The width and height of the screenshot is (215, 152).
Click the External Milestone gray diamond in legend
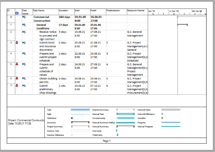[x=162, y=114]
